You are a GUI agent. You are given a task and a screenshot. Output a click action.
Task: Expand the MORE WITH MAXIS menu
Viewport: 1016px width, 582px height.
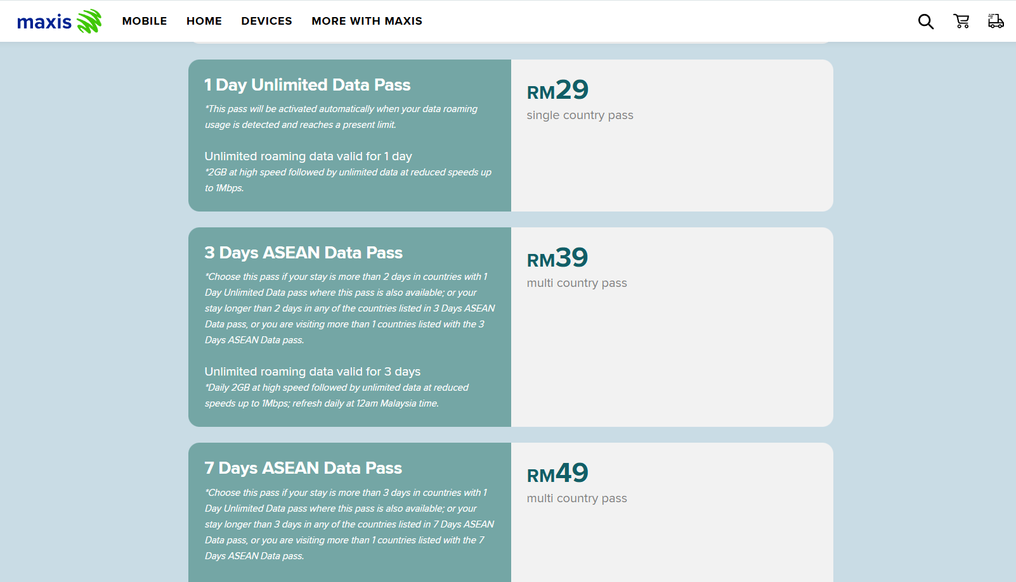coord(367,21)
